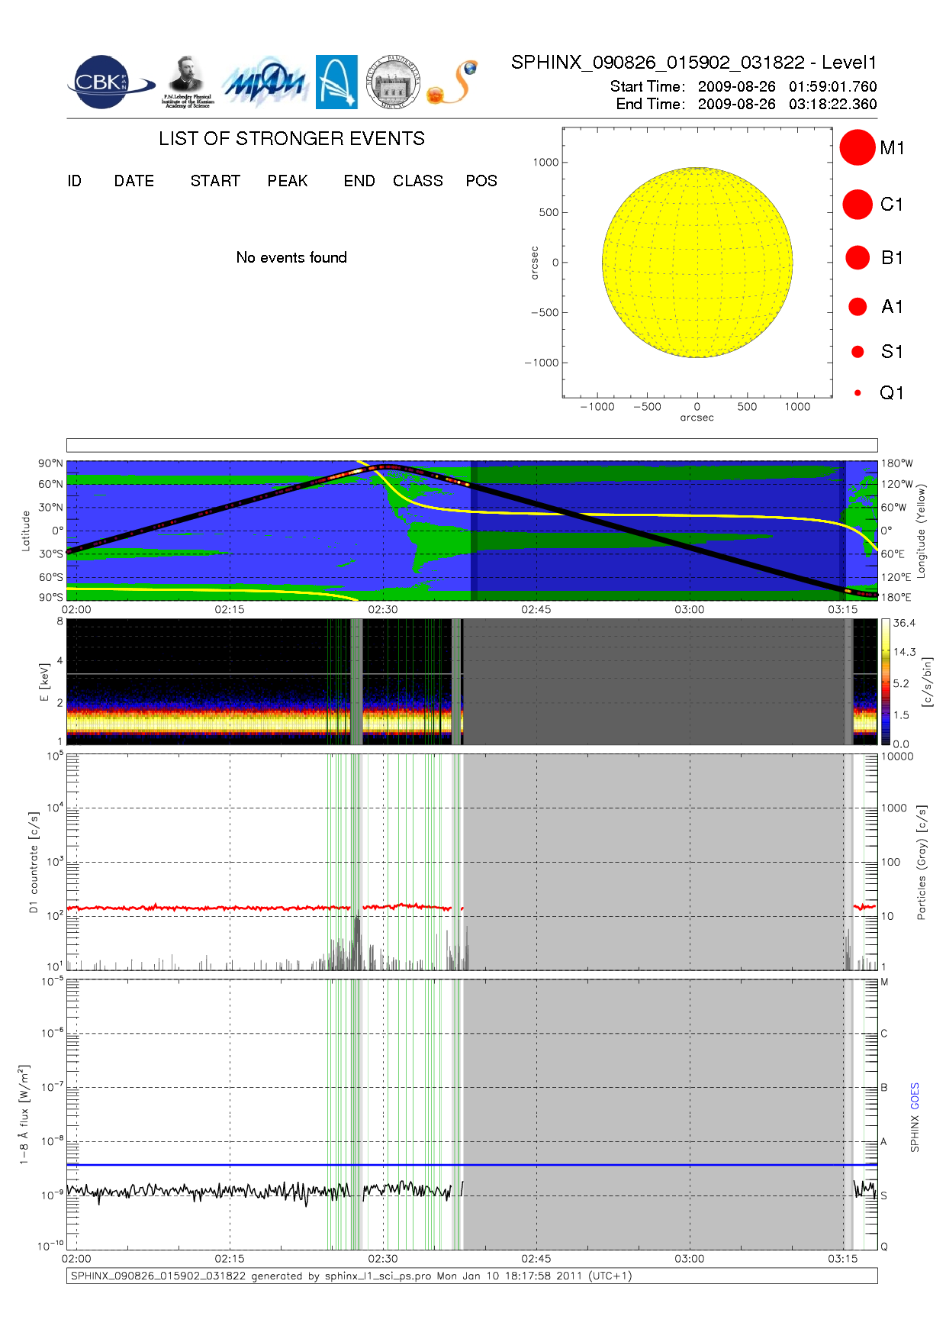This screenshot has width=946, height=1339.
Task: Click the blue GOES axis label
Action: point(915,1096)
